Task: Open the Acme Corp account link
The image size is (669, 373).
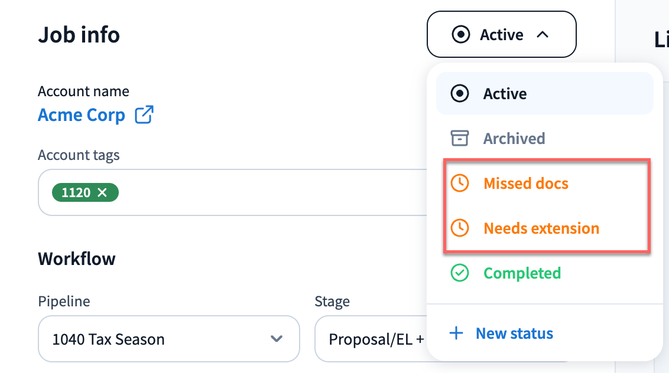Action: [82, 114]
